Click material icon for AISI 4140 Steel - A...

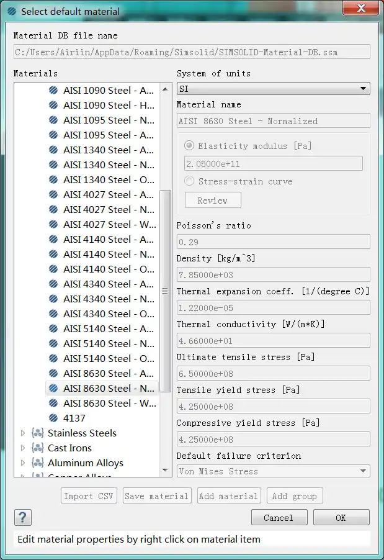click(53, 239)
